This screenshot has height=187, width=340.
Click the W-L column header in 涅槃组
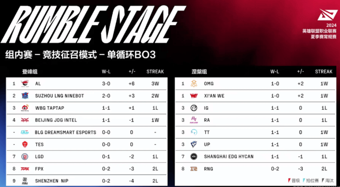[x=275, y=72]
